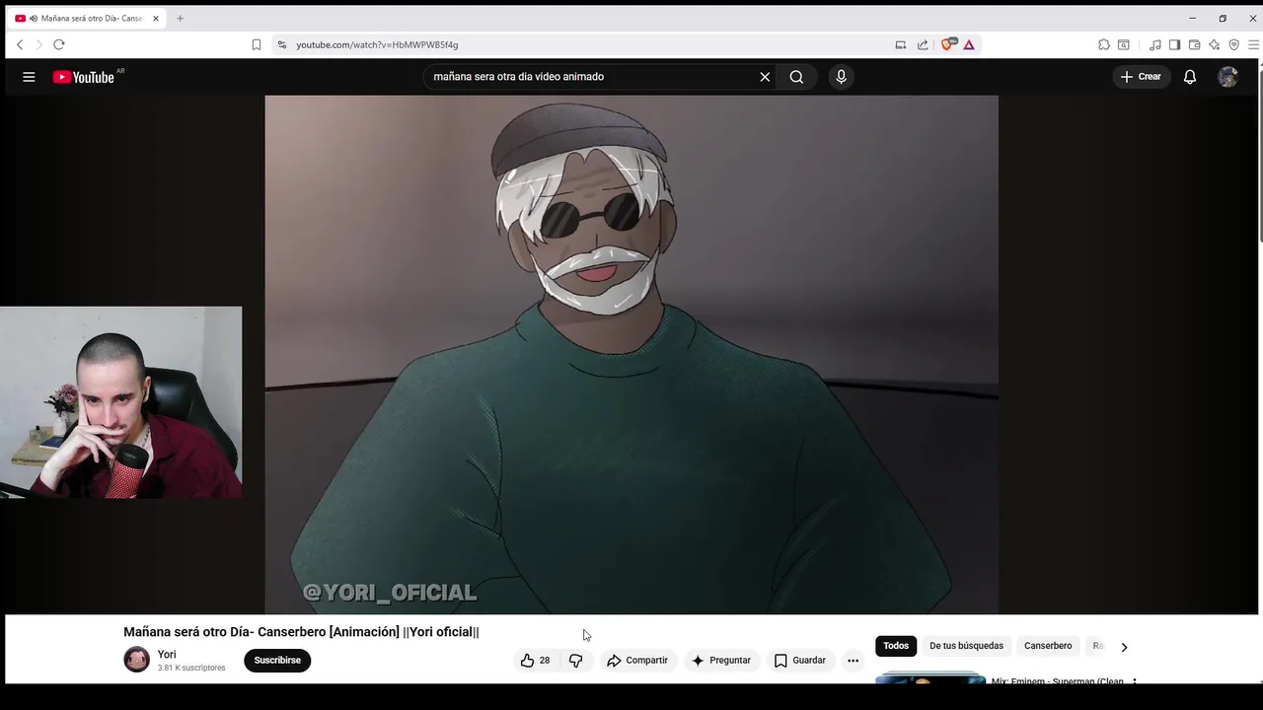Open the extensions puzzle icon

click(x=1104, y=44)
